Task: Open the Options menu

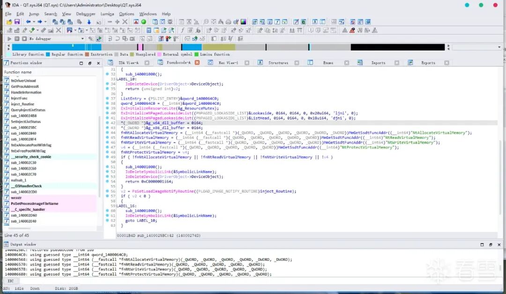Action: pos(126,14)
